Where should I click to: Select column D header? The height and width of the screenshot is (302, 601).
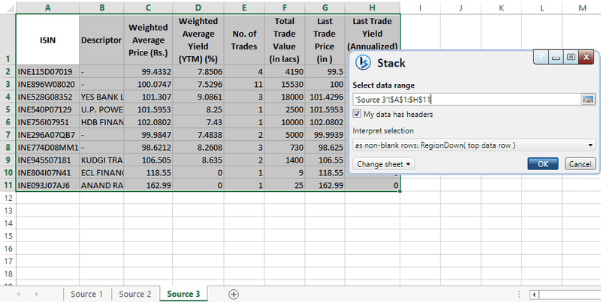(198, 7)
